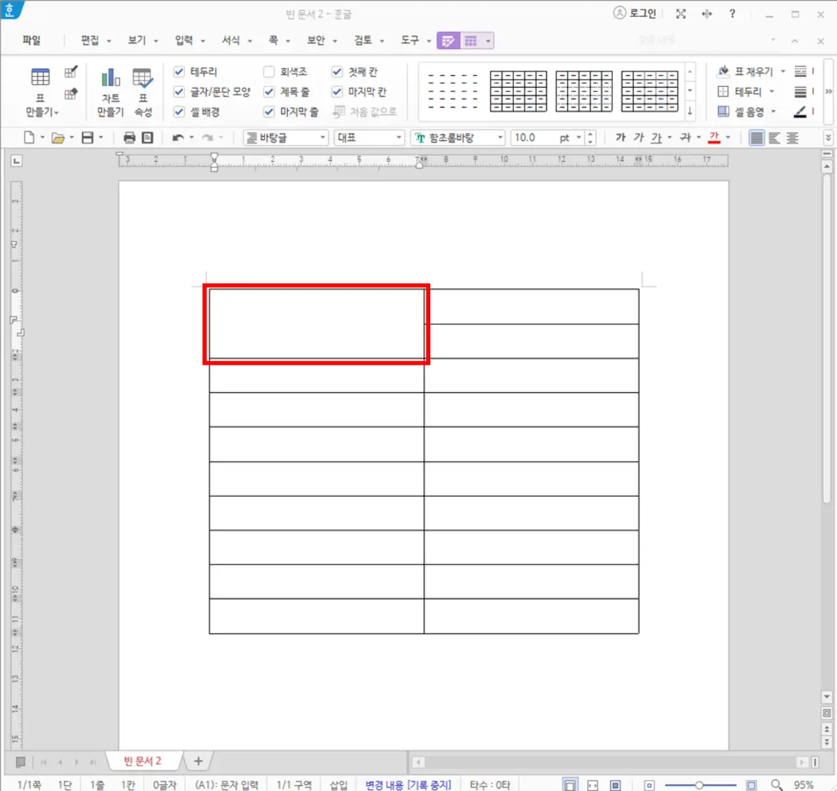The width and height of the screenshot is (837, 791).
Task: Toggle the 셀 배경 checkbox
Action: click(179, 112)
